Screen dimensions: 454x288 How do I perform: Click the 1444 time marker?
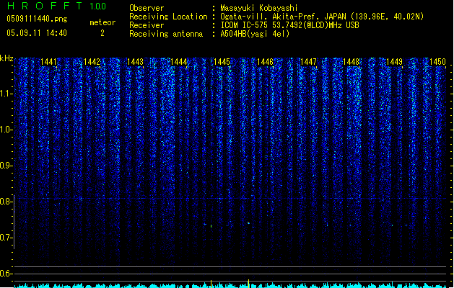pos(179,62)
